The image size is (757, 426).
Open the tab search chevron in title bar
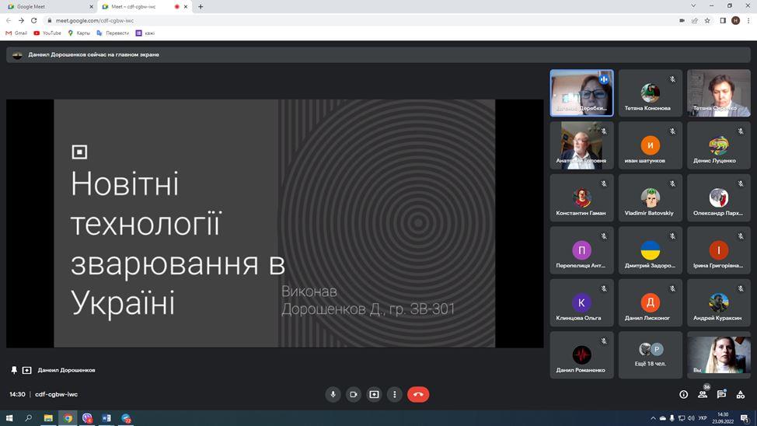point(693,5)
